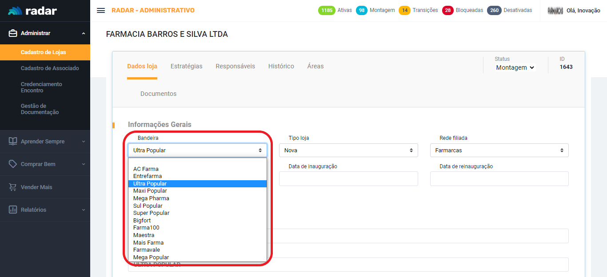This screenshot has height=277, width=607.
Task: Select Mega Pharma from Bandeira list
Action: [x=151, y=198]
